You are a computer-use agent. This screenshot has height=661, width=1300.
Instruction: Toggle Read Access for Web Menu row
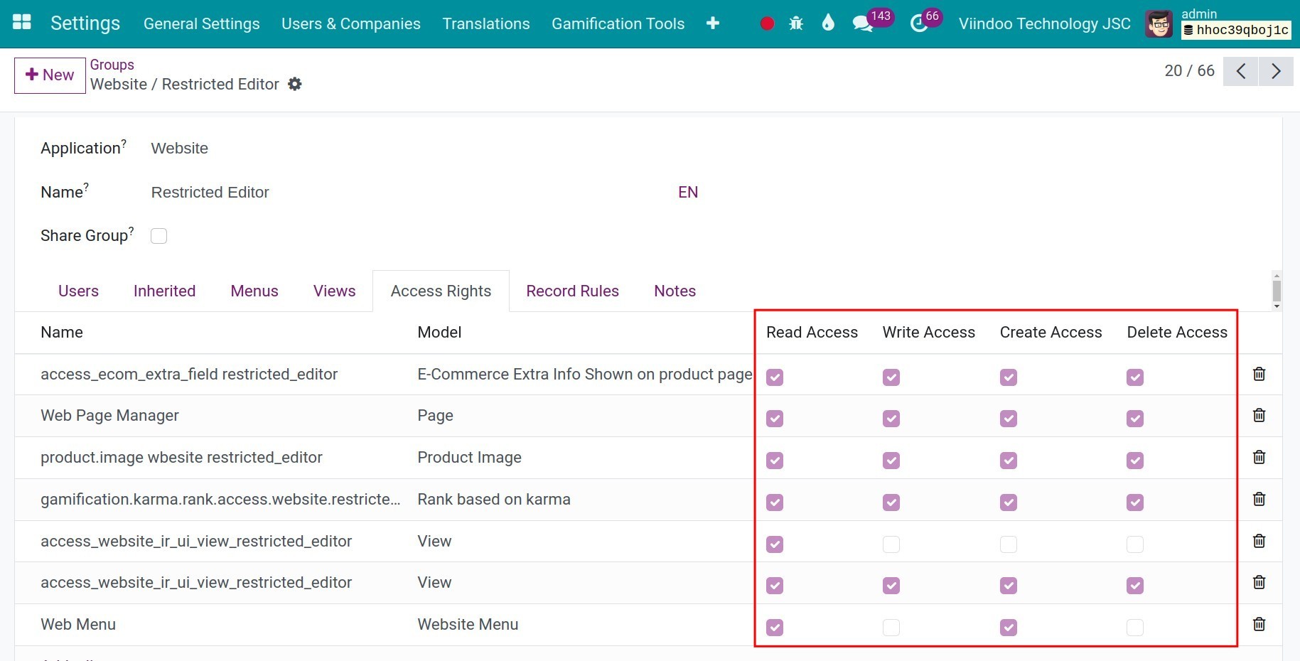pos(775,628)
